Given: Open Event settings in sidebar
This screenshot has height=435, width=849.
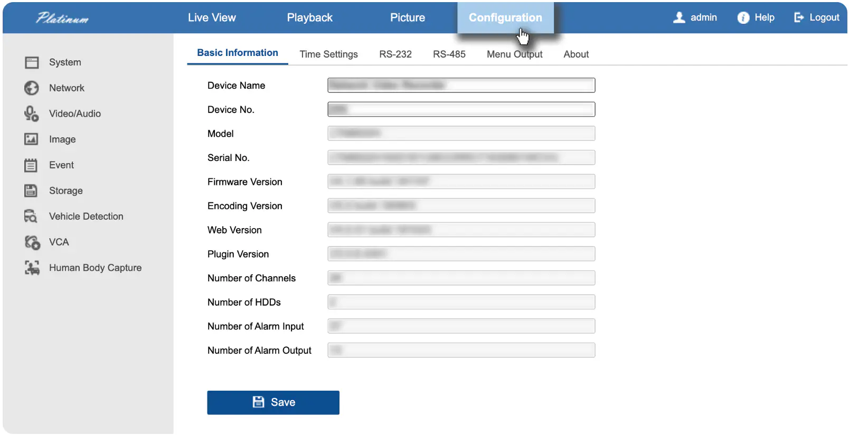Looking at the screenshot, I should click(61, 165).
